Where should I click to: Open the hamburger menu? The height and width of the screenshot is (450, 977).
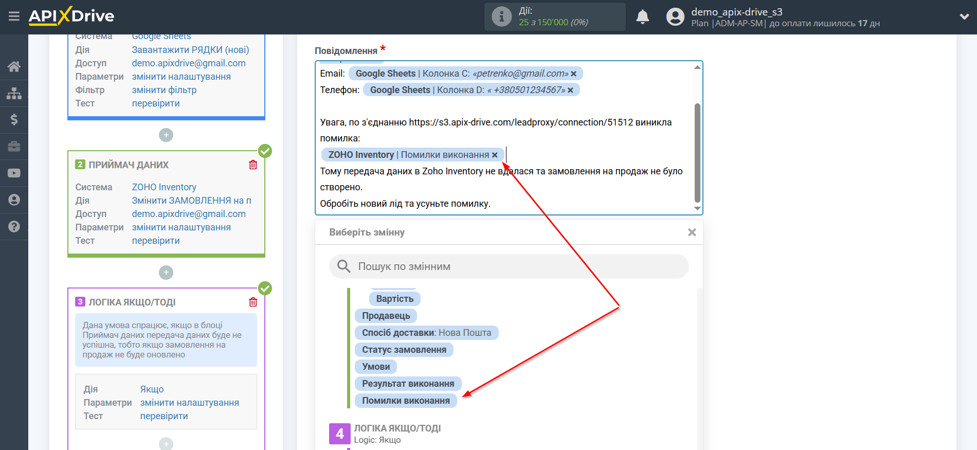point(14,16)
